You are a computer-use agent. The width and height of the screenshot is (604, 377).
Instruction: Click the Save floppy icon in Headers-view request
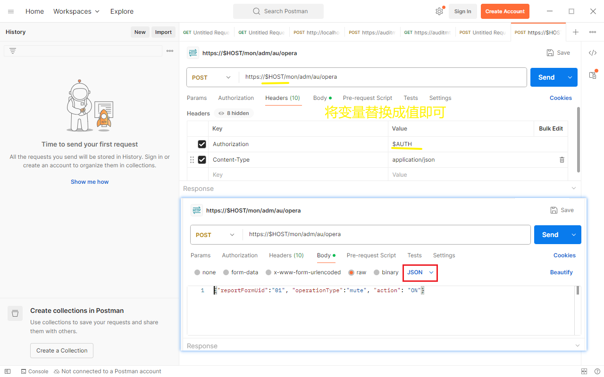click(x=550, y=53)
